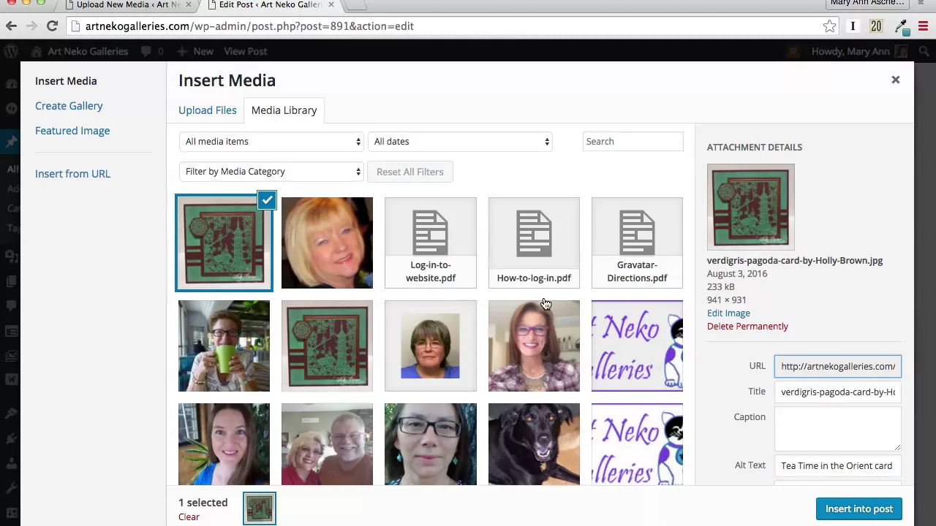Viewport: 936px width, 526px height.
Task: Click Insert Media in the sidebar
Action: pyautogui.click(x=66, y=81)
